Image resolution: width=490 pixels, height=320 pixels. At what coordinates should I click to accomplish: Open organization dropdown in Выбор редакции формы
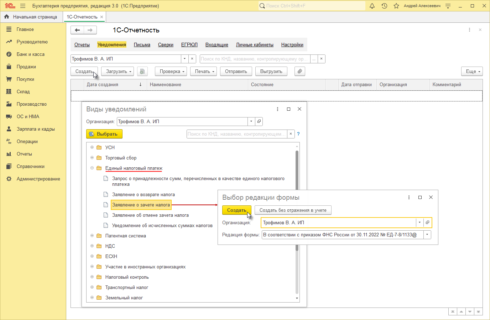coord(419,222)
